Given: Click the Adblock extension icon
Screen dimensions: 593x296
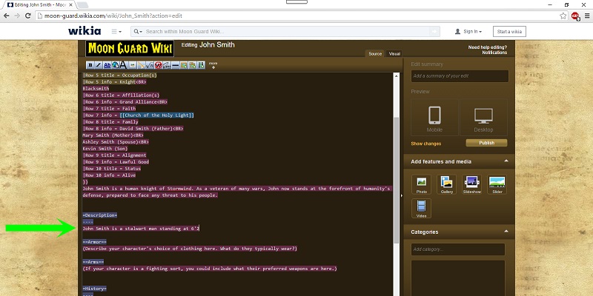Looking at the screenshot, I should 575,16.
